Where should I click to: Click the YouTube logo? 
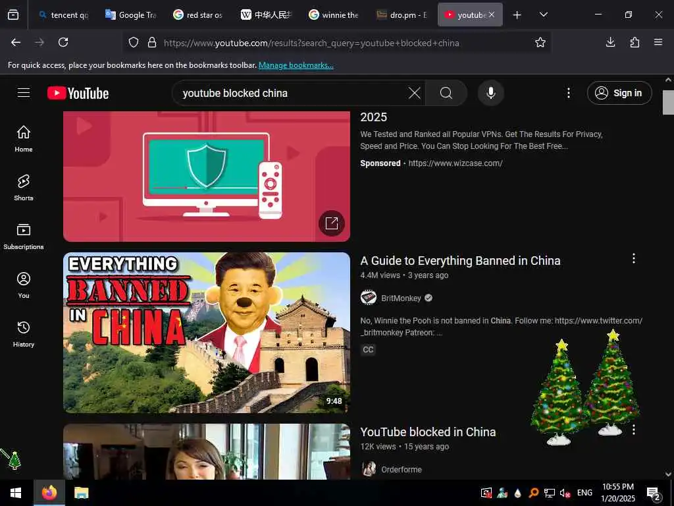(x=78, y=93)
